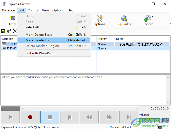Open the Help menu

71,10
